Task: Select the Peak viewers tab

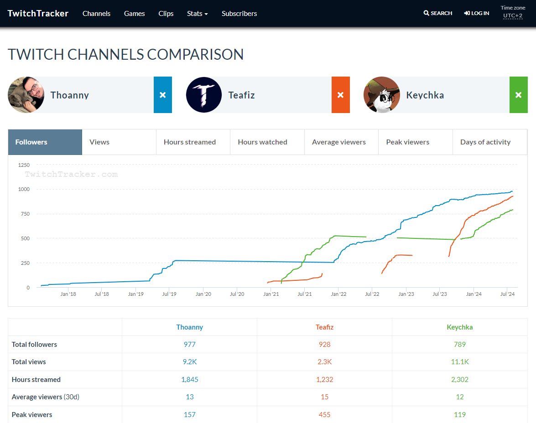Action: tap(407, 142)
